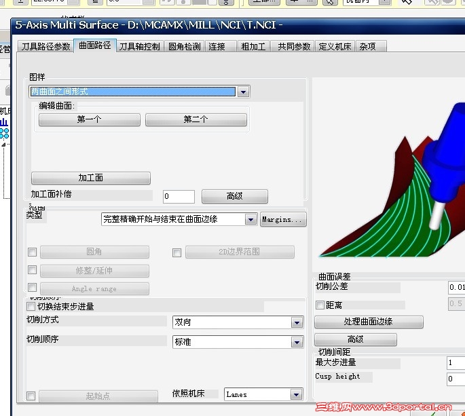Click the Margins... button
The image size is (465, 416).
(283, 220)
